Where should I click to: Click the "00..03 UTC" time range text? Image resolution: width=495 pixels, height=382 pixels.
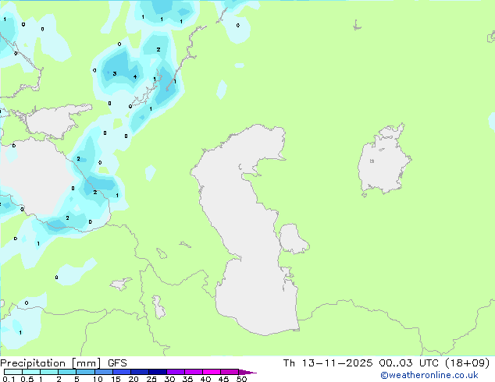tap(409, 363)
